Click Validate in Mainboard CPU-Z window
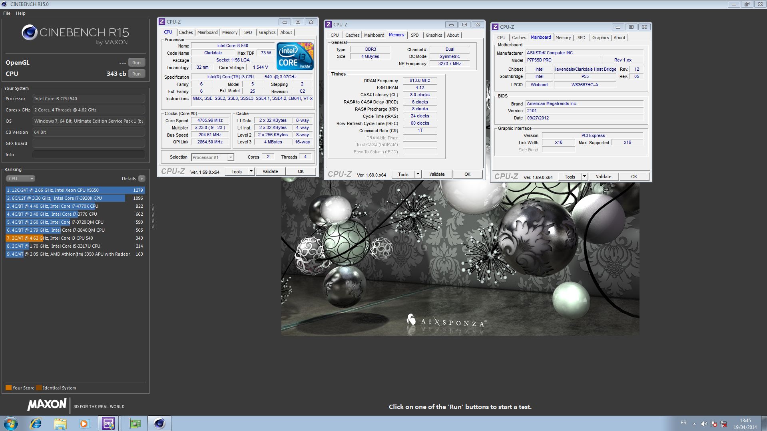 (604, 177)
